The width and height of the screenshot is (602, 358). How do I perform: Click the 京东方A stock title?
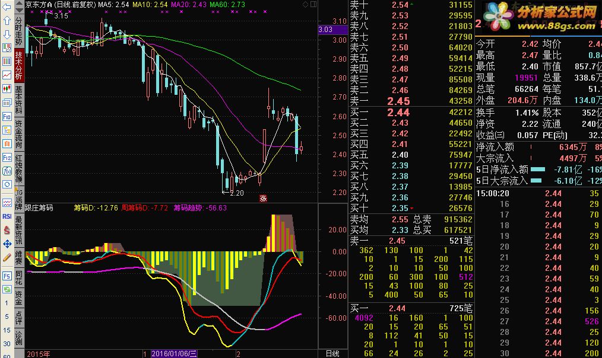[39, 5]
